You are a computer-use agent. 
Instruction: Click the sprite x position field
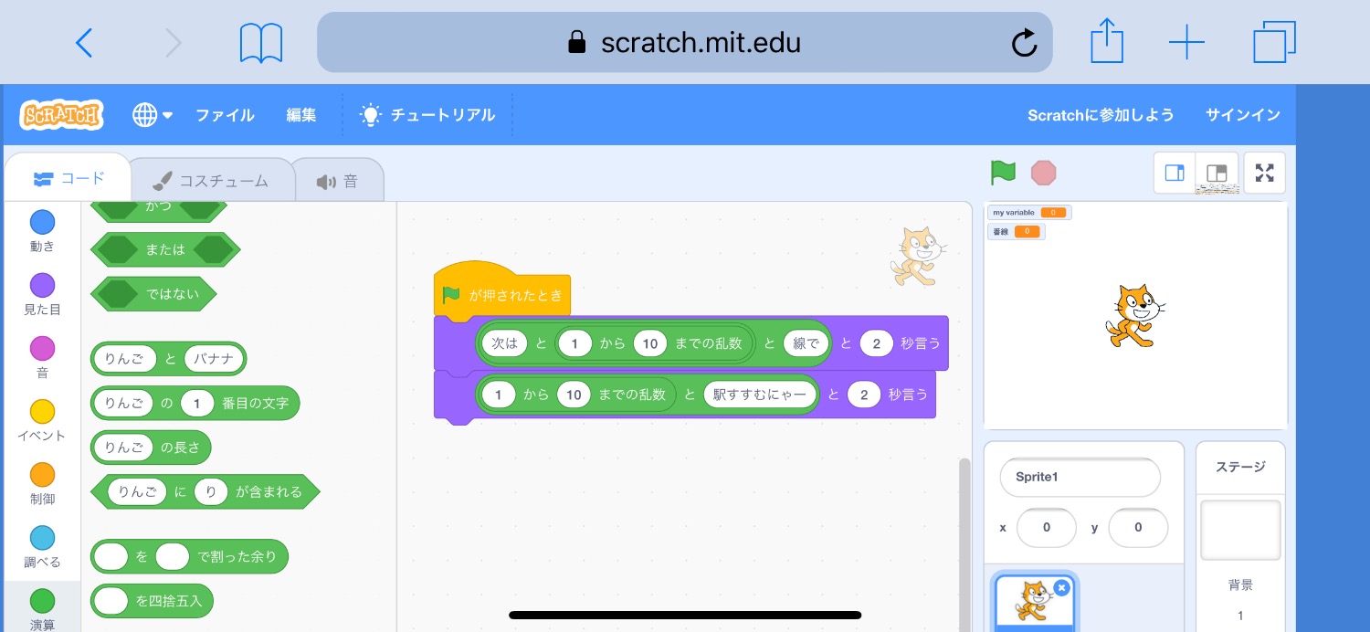pos(1046,527)
